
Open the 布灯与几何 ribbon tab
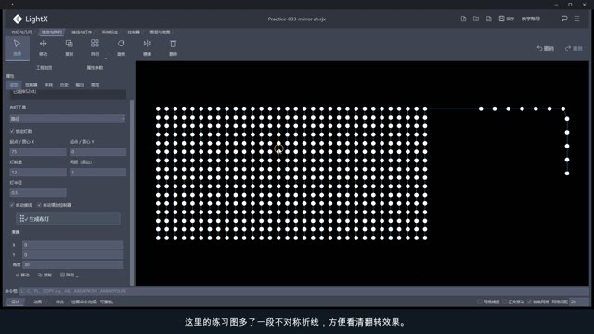(x=21, y=32)
